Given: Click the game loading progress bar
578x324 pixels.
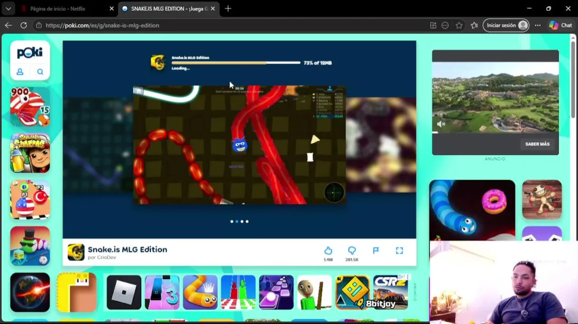Looking at the screenshot, I should [236, 63].
